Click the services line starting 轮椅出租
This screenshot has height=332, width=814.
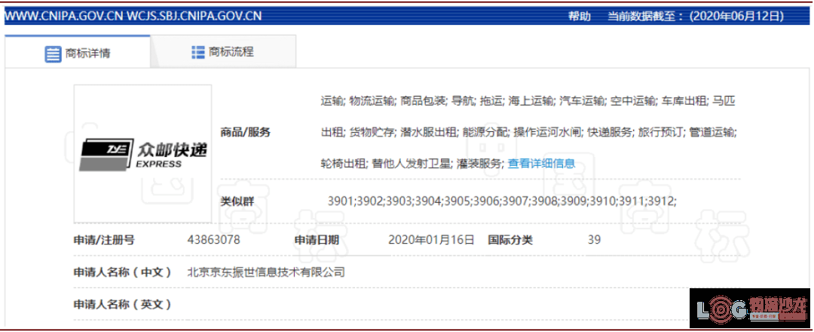[413, 164]
